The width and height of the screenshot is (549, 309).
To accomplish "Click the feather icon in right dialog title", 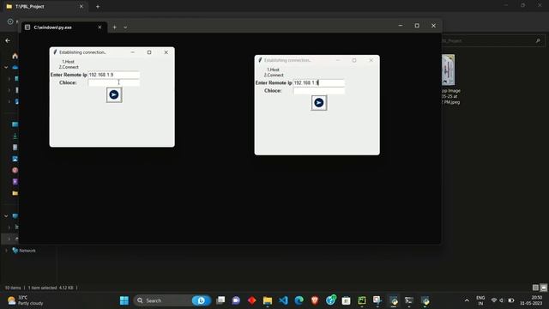I will (x=260, y=60).
